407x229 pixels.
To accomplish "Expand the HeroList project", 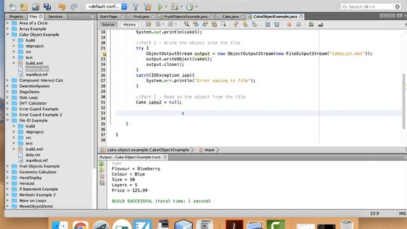I will tap(8, 183).
